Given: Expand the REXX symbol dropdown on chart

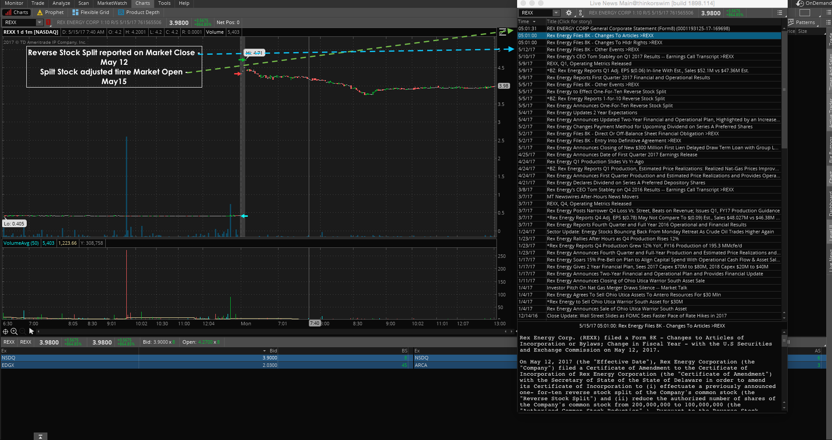Looking at the screenshot, I should point(39,22).
